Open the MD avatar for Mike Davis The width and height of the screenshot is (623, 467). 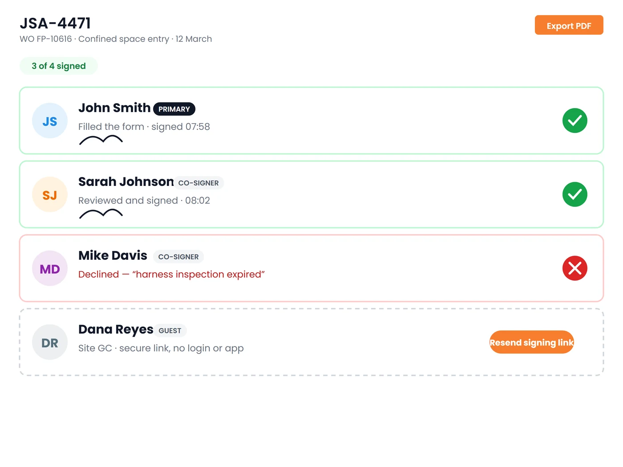(50, 268)
